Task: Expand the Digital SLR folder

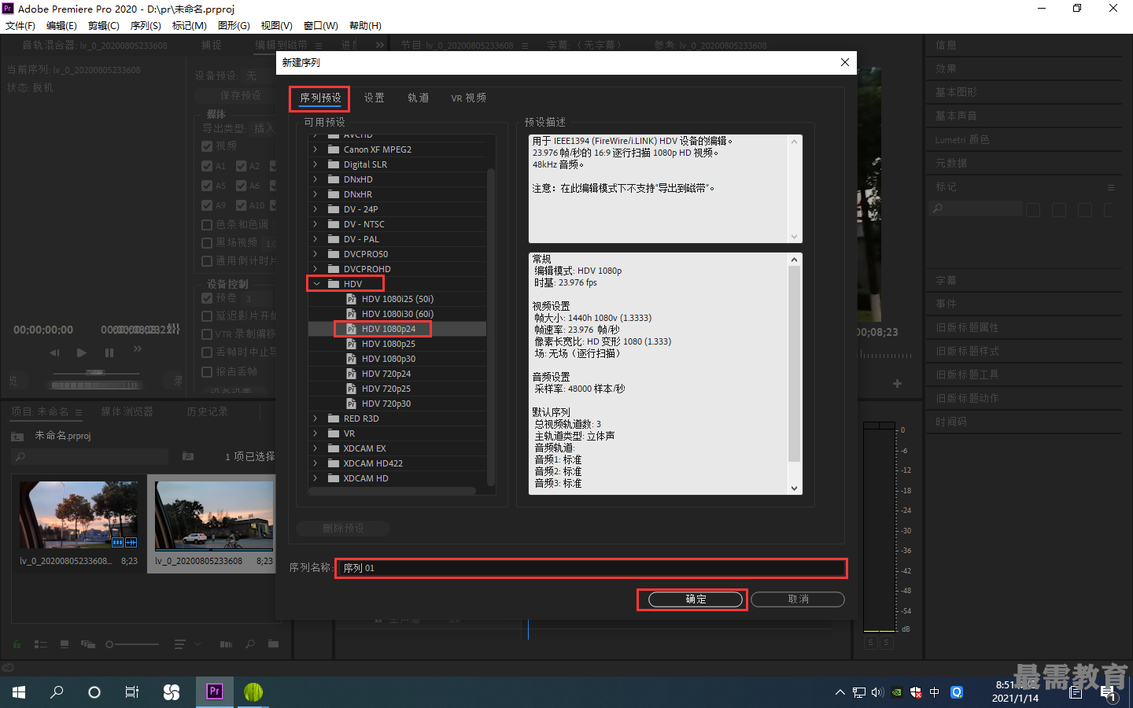Action: click(316, 164)
